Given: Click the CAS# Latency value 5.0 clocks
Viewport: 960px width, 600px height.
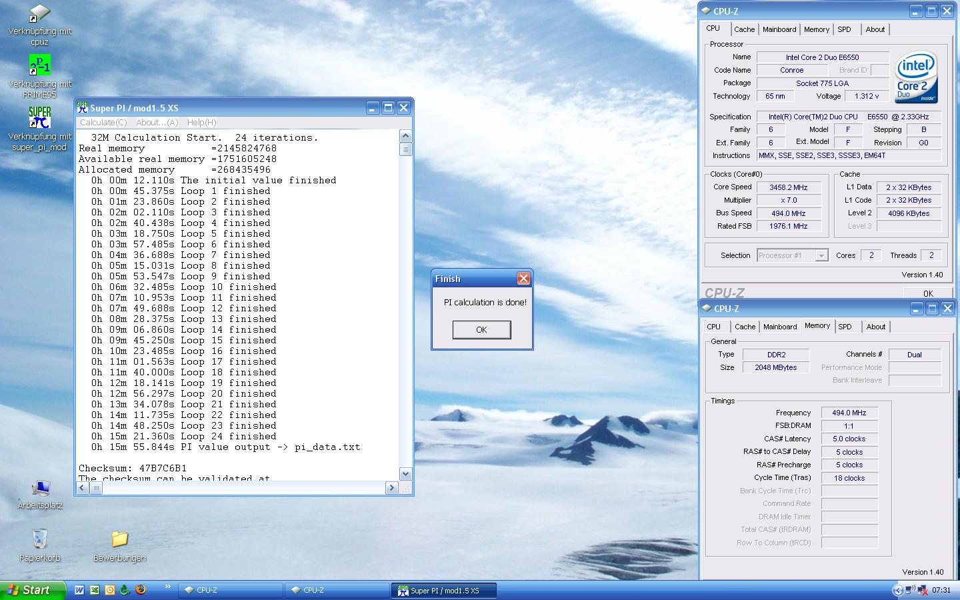Looking at the screenshot, I should pos(849,439).
